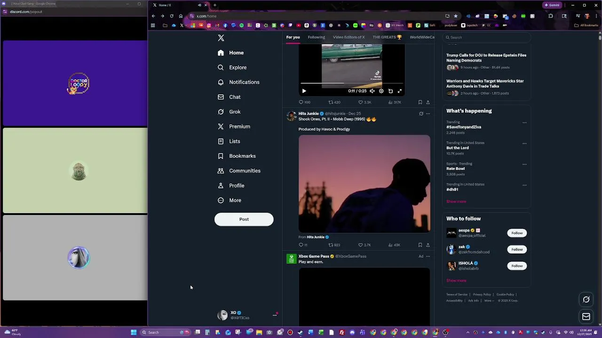Follow ISHOLA account
The height and width of the screenshot is (338, 602).
(517, 266)
